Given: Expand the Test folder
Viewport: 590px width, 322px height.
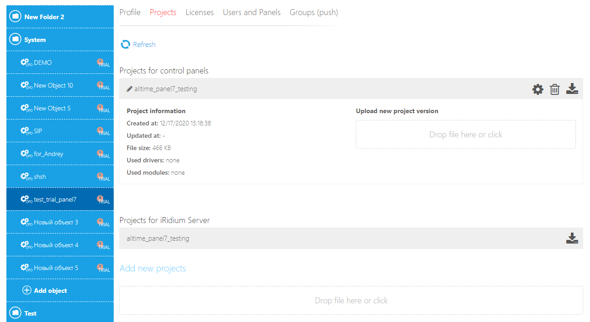Looking at the screenshot, I should 16,313.
